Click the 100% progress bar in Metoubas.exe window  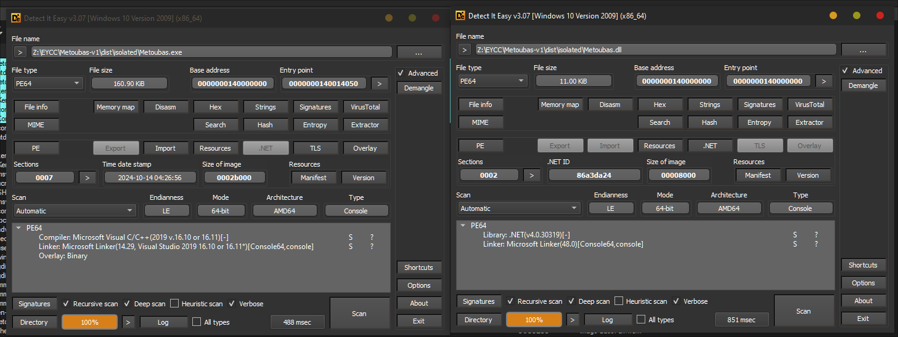(89, 322)
